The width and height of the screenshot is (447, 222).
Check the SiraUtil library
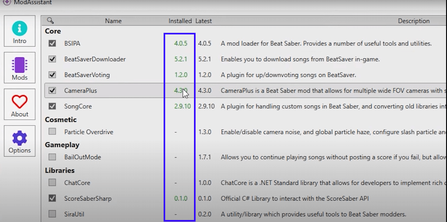click(52, 214)
